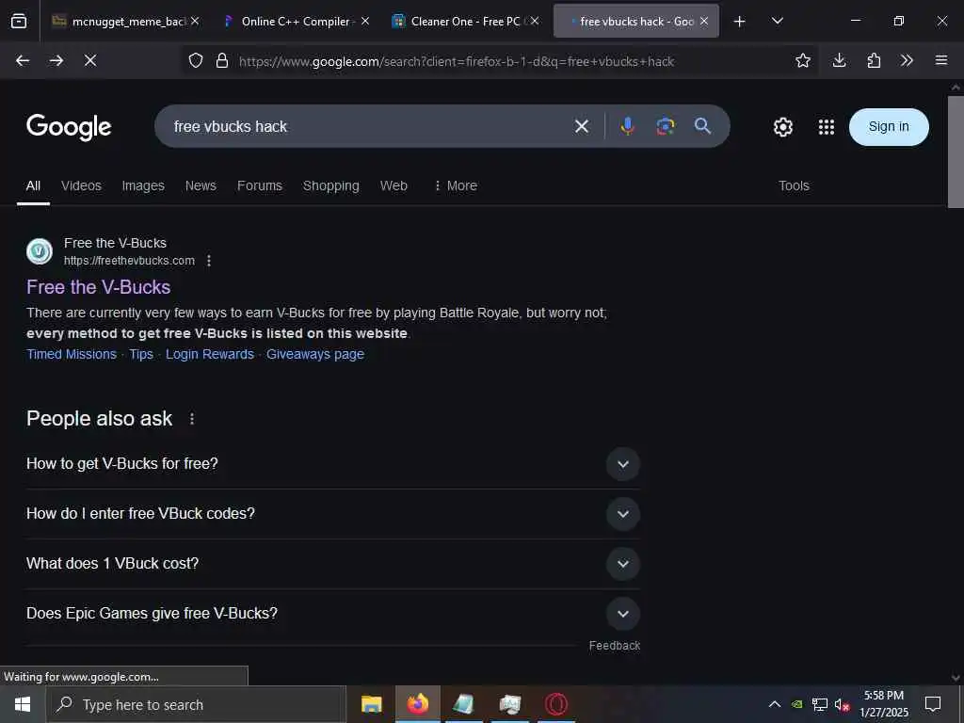
Task: Open People also ask options menu
Action: coord(192,419)
